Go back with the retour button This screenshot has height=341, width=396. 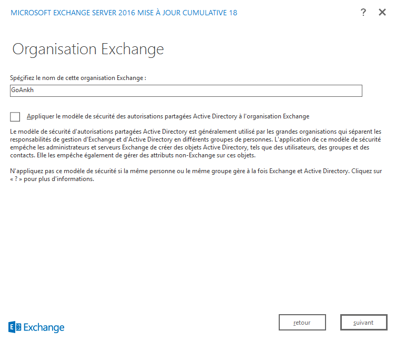click(302, 322)
